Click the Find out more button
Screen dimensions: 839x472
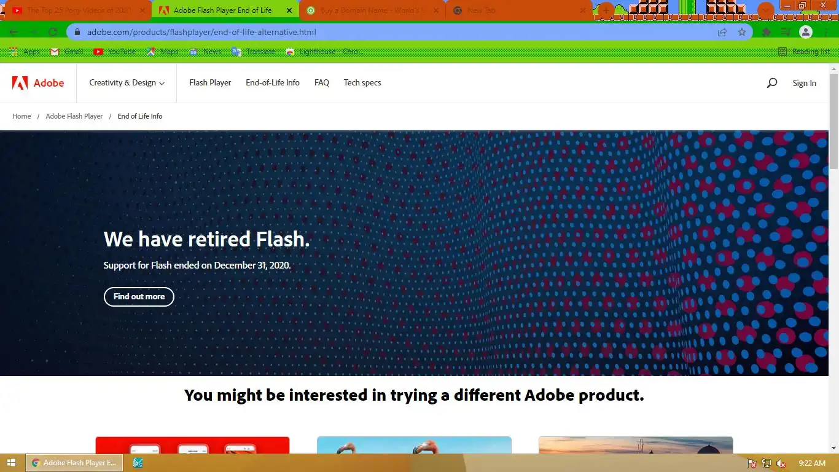click(139, 297)
